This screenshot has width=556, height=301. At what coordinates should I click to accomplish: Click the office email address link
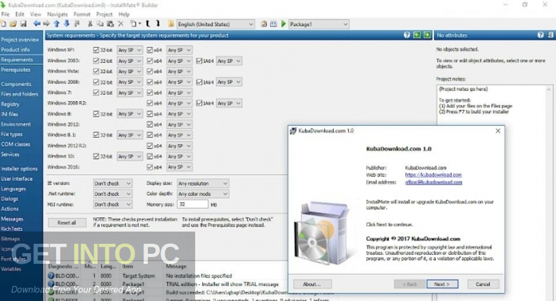point(433,182)
